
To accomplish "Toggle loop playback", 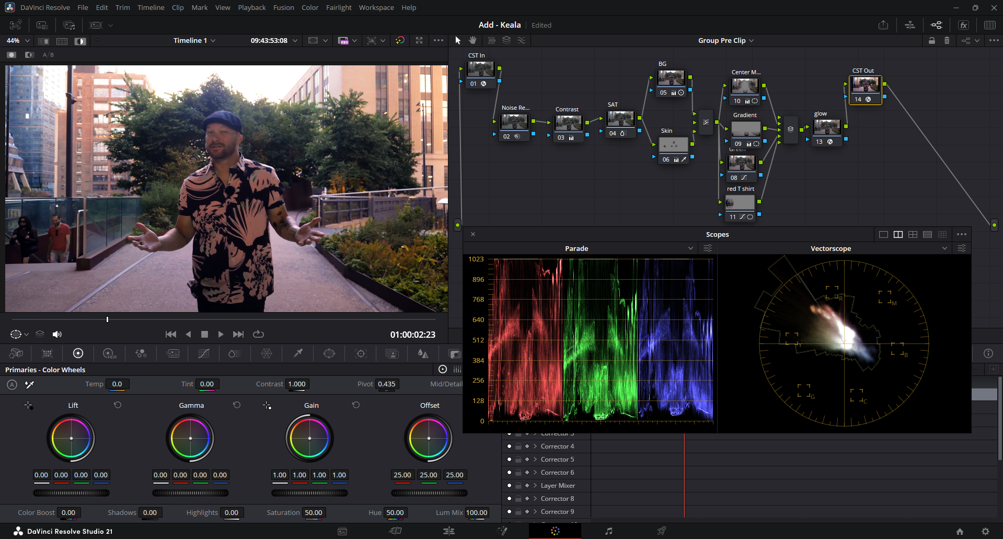I will pyautogui.click(x=258, y=335).
